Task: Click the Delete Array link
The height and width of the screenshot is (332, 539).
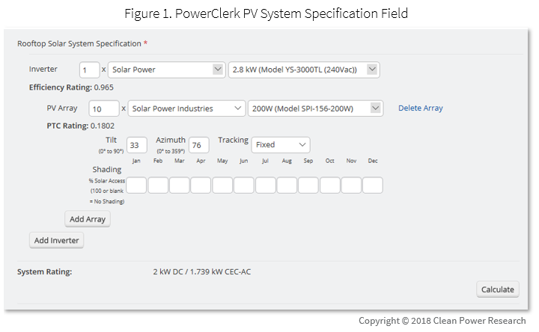Action: tap(421, 108)
